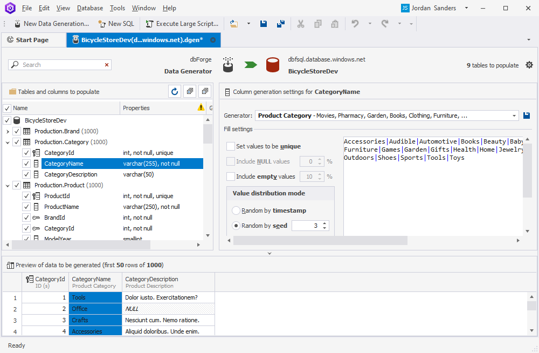Undo the last action
Image resolution: width=539 pixels, height=353 pixels.
click(x=355, y=24)
